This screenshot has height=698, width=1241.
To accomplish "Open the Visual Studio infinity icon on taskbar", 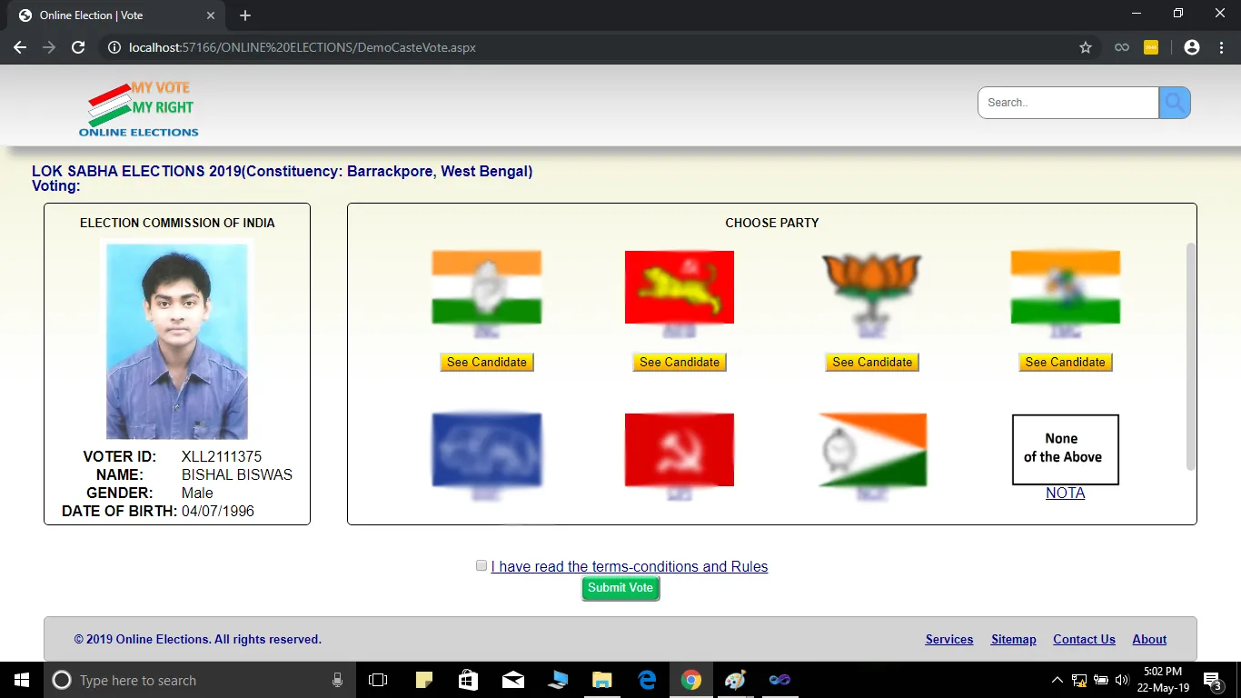I will point(780,680).
